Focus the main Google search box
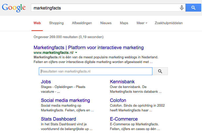The height and width of the screenshot is (134, 202). tap(105, 8)
